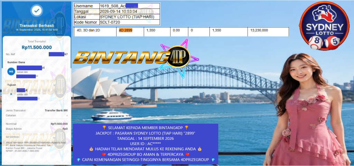Click the 'Jenis Transaksi' label
Screen dimensions: 354x166
tap(16, 111)
